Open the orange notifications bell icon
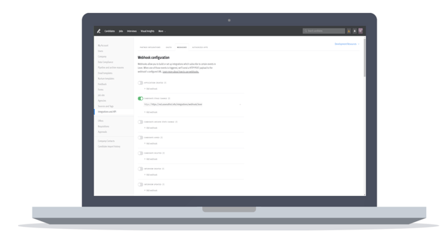Viewport: 447px width, 238px height. tap(349, 31)
